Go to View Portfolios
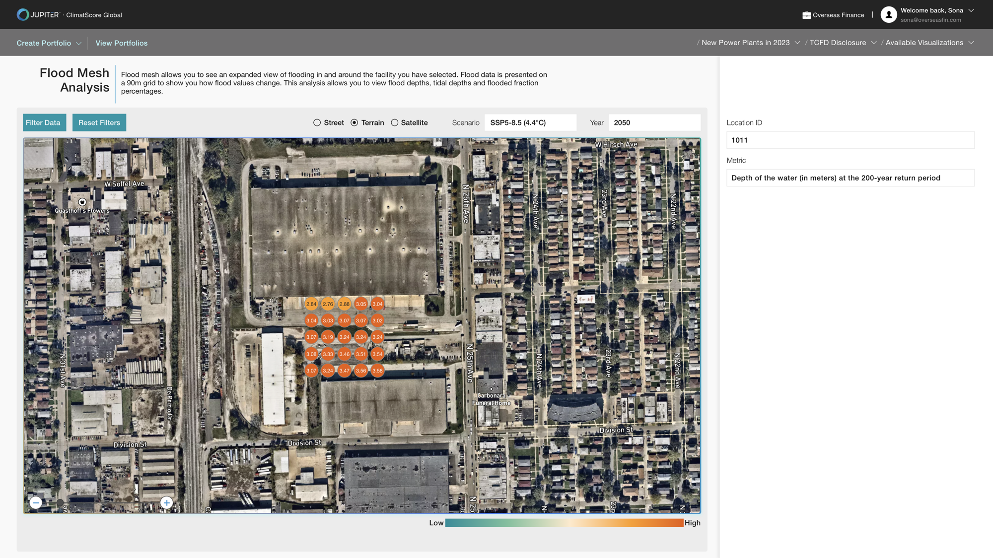993x558 pixels. pos(122,43)
